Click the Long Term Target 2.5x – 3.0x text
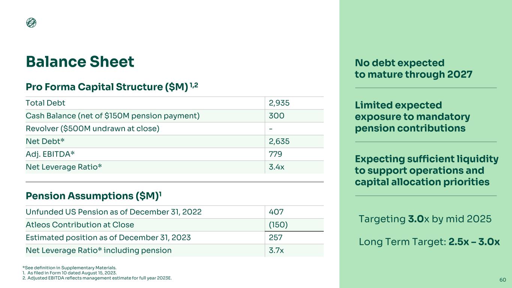This screenshot has height=288, width=512. click(429, 242)
